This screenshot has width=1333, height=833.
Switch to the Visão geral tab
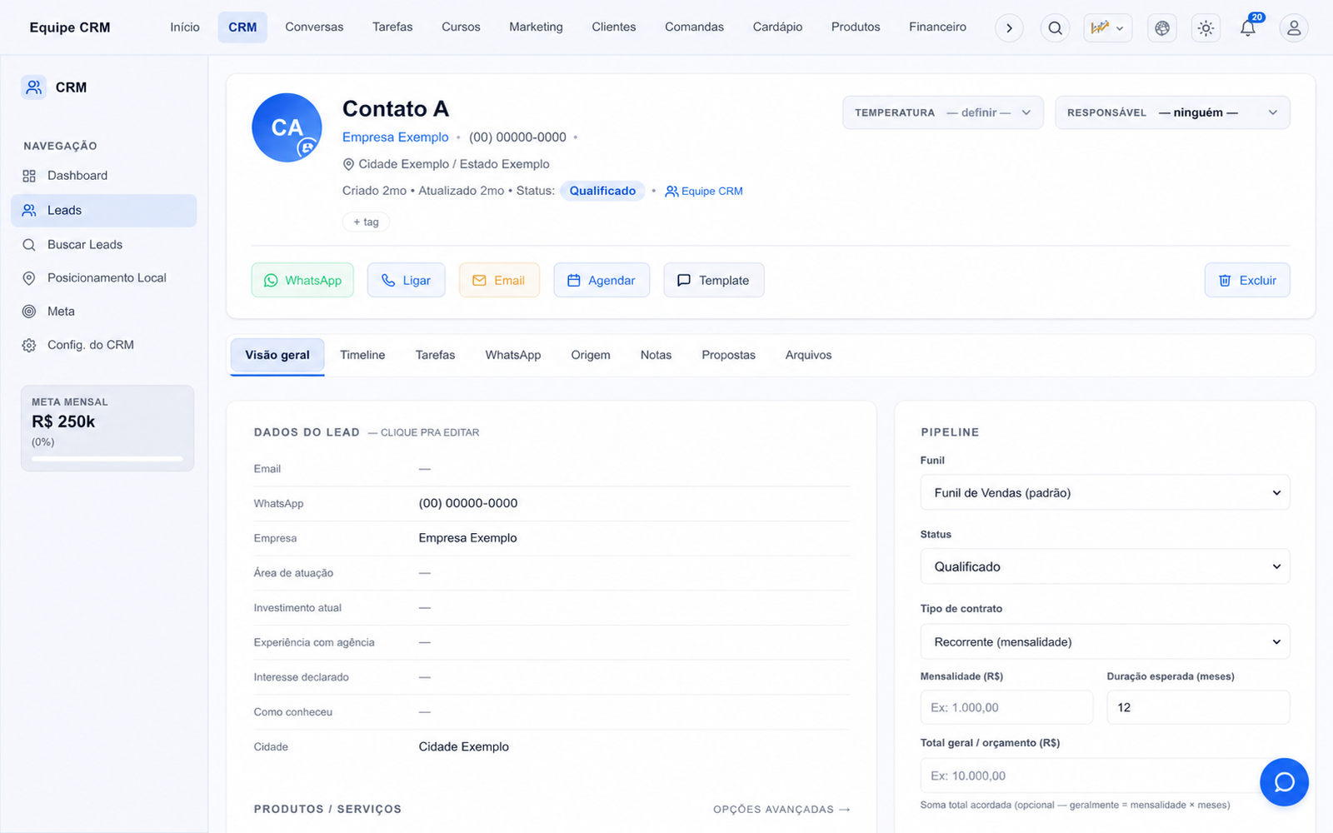coord(277,356)
